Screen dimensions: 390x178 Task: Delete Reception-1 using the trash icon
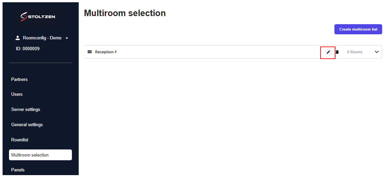pyautogui.click(x=337, y=52)
